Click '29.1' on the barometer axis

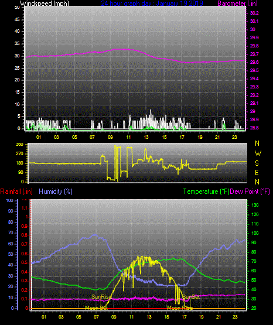[254, 103]
